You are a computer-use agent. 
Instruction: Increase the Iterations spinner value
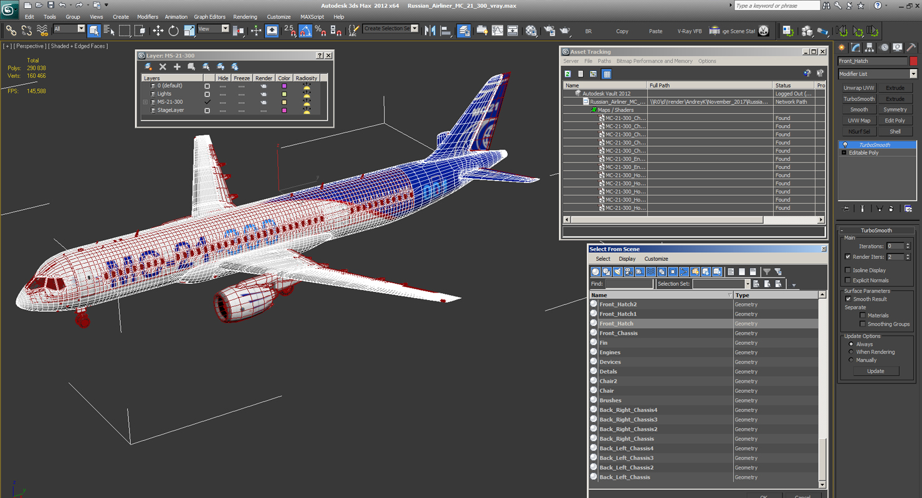coord(908,244)
